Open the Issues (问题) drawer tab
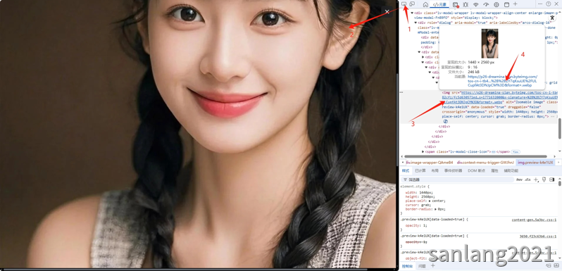Viewport: 562px width, 271px height. point(423,266)
